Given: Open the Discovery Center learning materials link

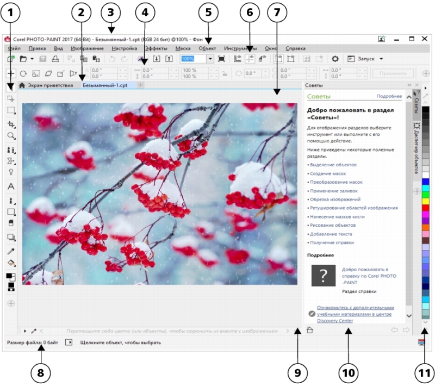Looking at the screenshot, I should pyautogui.click(x=355, y=314).
